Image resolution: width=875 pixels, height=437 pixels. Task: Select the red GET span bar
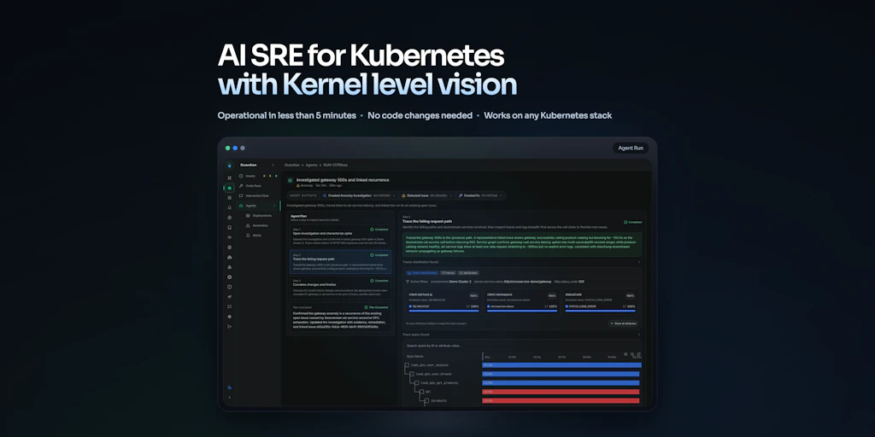click(x=561, y=392)
